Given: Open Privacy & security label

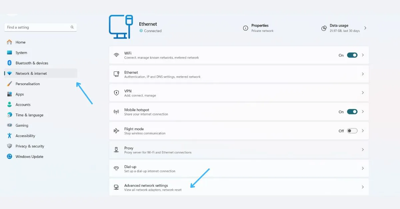Looking at the screenshot, I should pyautogui.click(x=30, y=146).
